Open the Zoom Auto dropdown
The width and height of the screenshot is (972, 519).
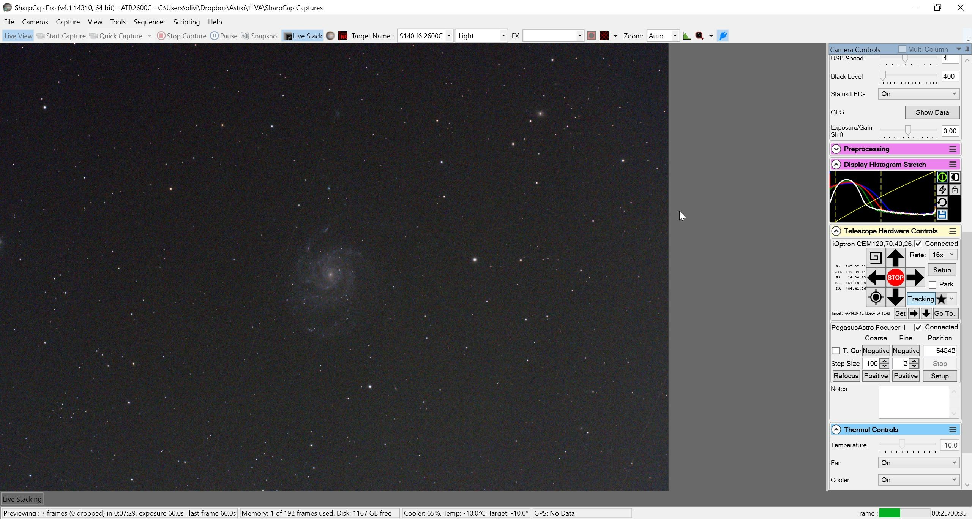tap(663, 36)
